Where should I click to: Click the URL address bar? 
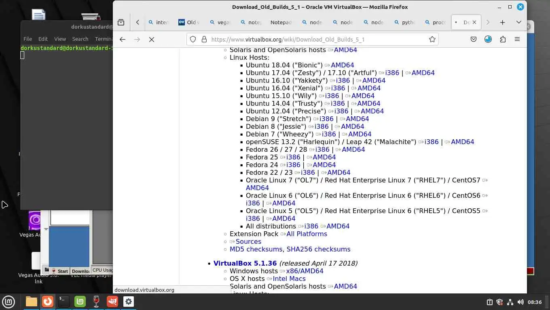click(x=312, y=39)
